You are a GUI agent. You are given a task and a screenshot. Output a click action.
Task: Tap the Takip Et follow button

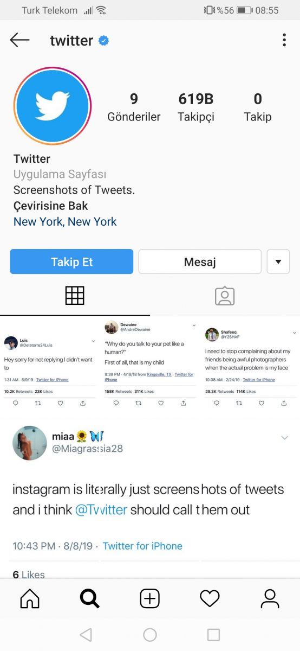[71, 261]
